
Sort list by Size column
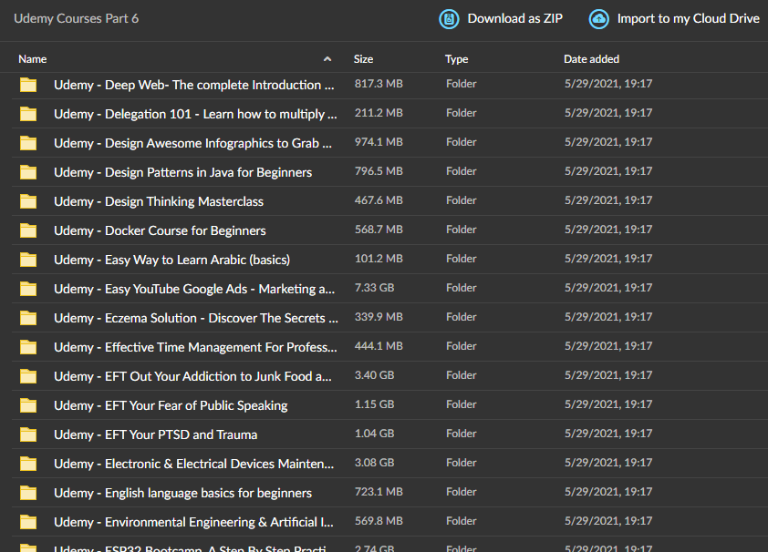pyautogui.click(x=363, y=59)
